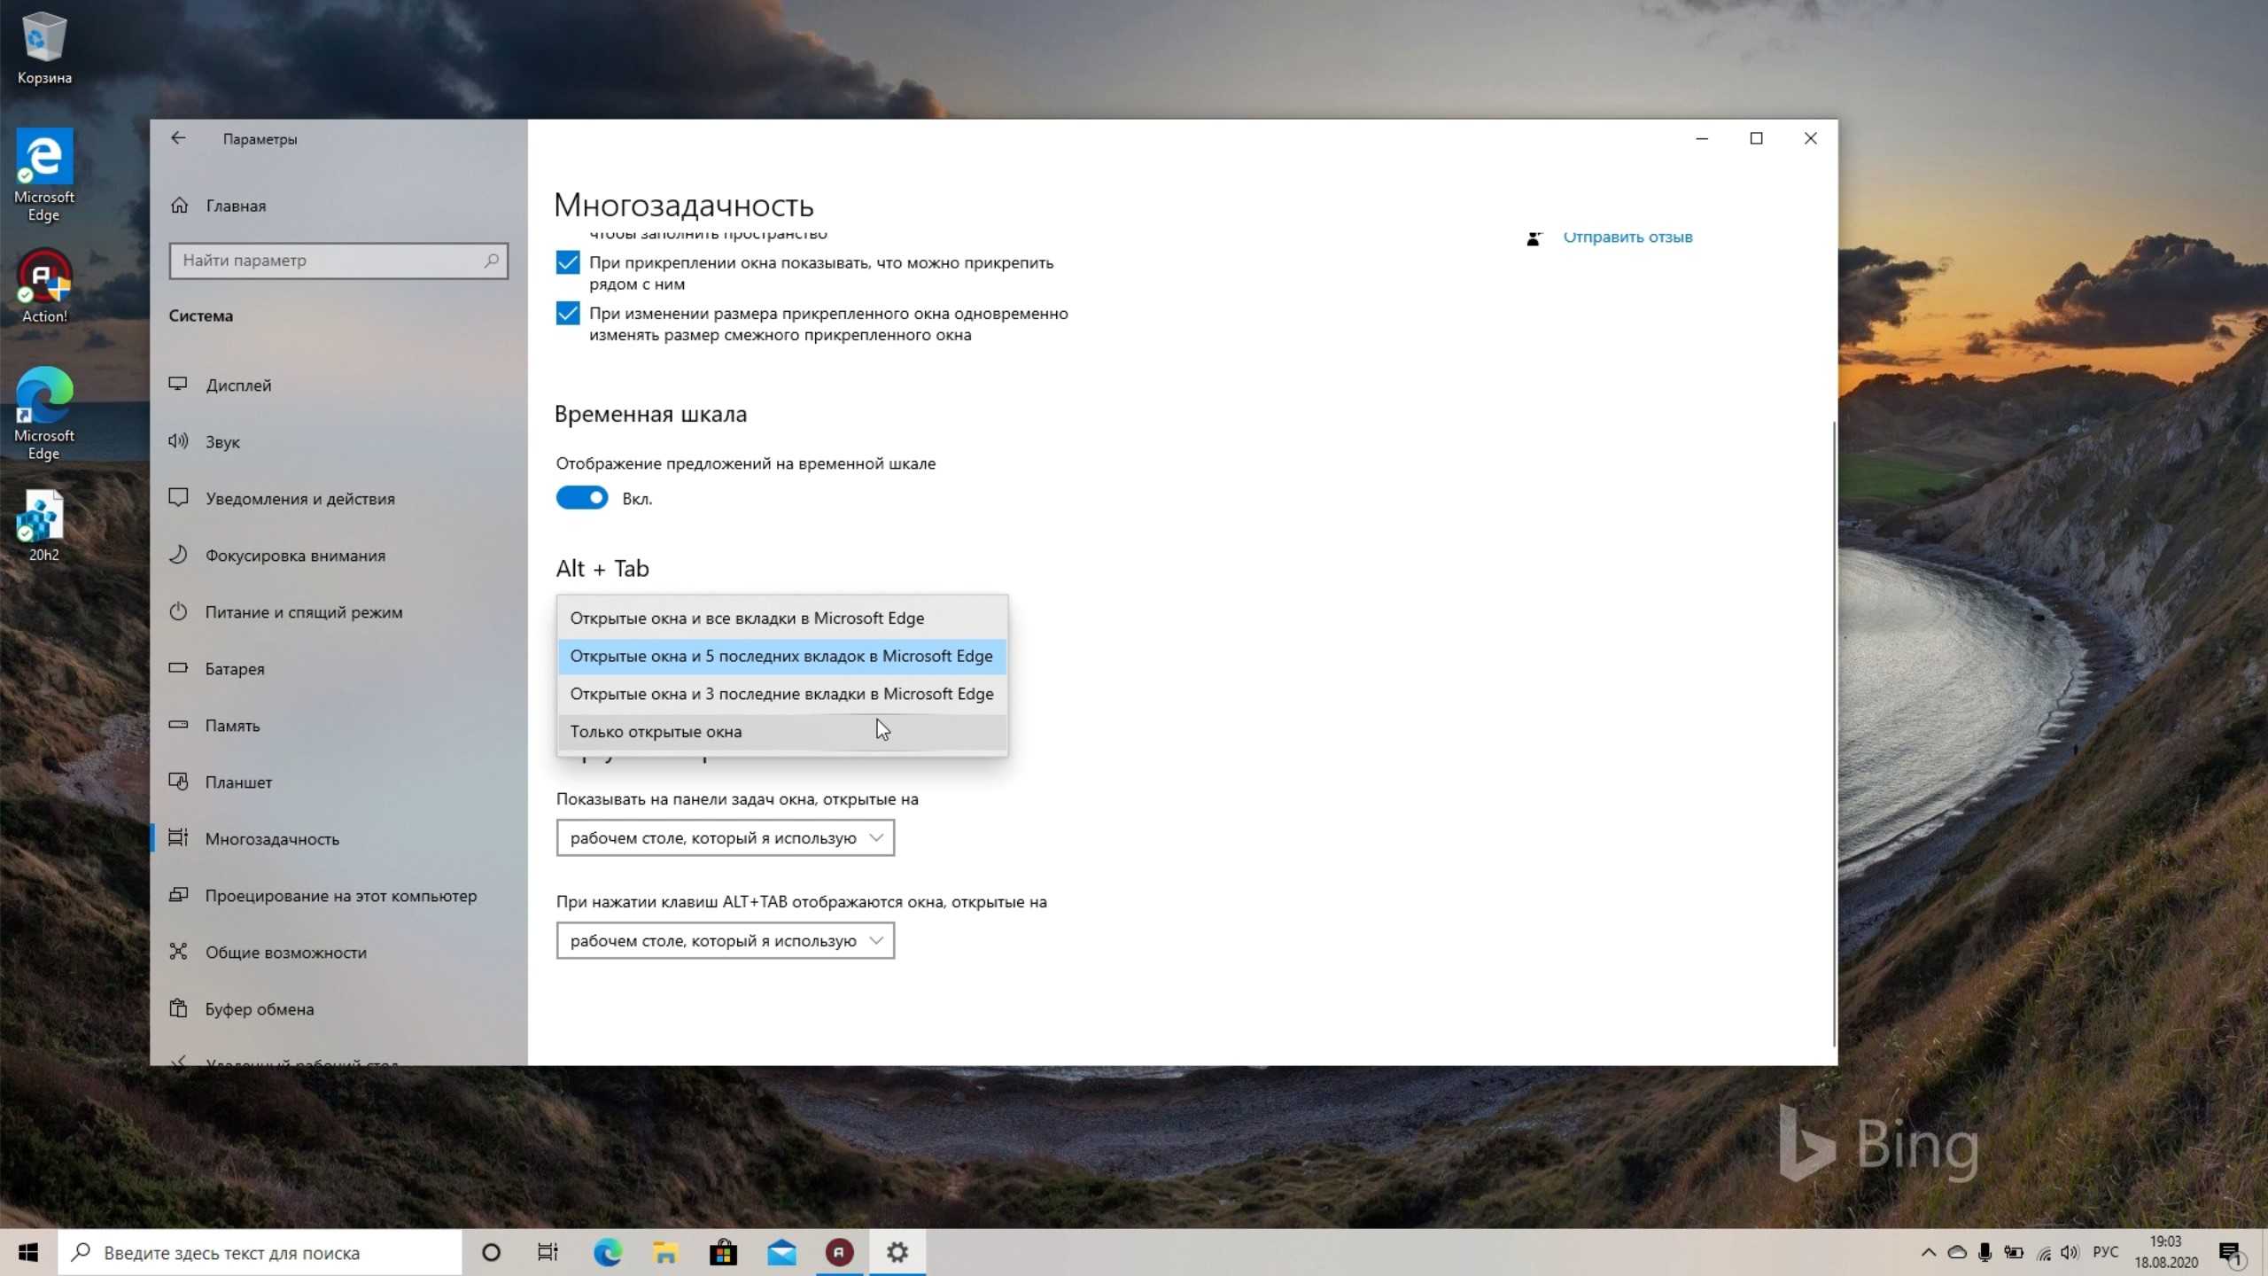Screen dimensions: 2268x1276
Task: Open ALT+TAB windows desktop dropdown
Action: pyautogui.click(x=725, y=941)
